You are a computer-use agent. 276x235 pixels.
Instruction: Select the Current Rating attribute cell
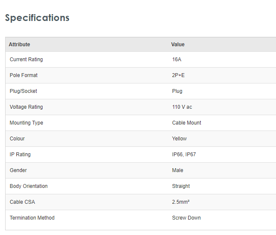(x=26, y=59)
